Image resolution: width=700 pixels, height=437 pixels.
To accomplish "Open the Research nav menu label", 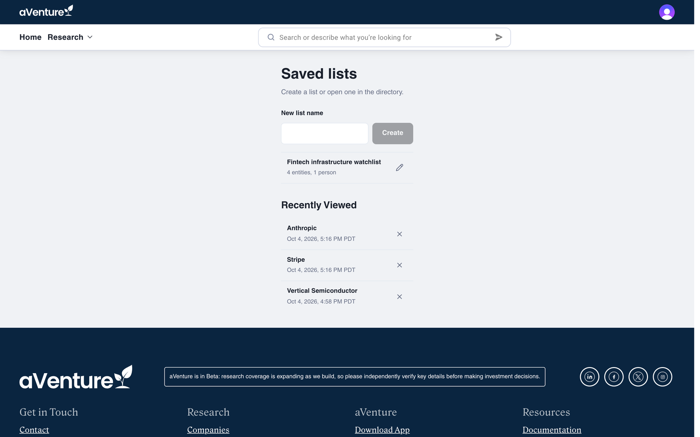I will [x=65, y=37].
